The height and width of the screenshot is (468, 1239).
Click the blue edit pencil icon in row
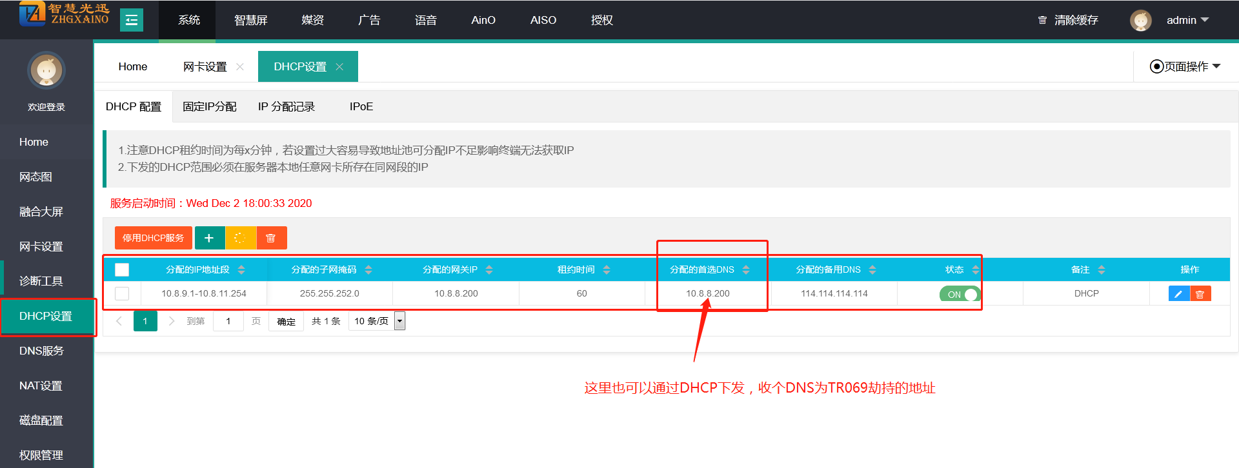point(1178,294)
